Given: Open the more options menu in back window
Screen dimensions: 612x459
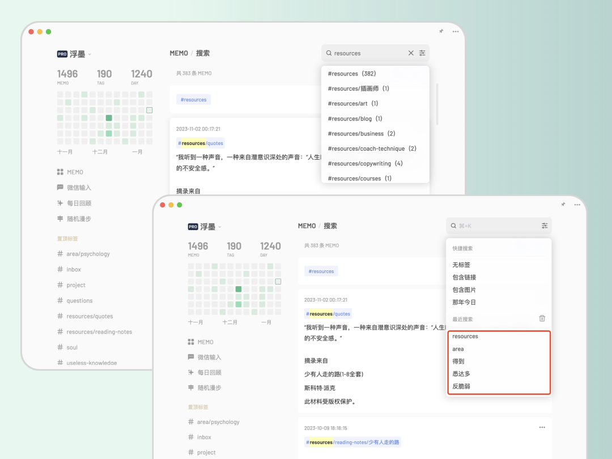Looking at the screenshot, I should point(456,32).
